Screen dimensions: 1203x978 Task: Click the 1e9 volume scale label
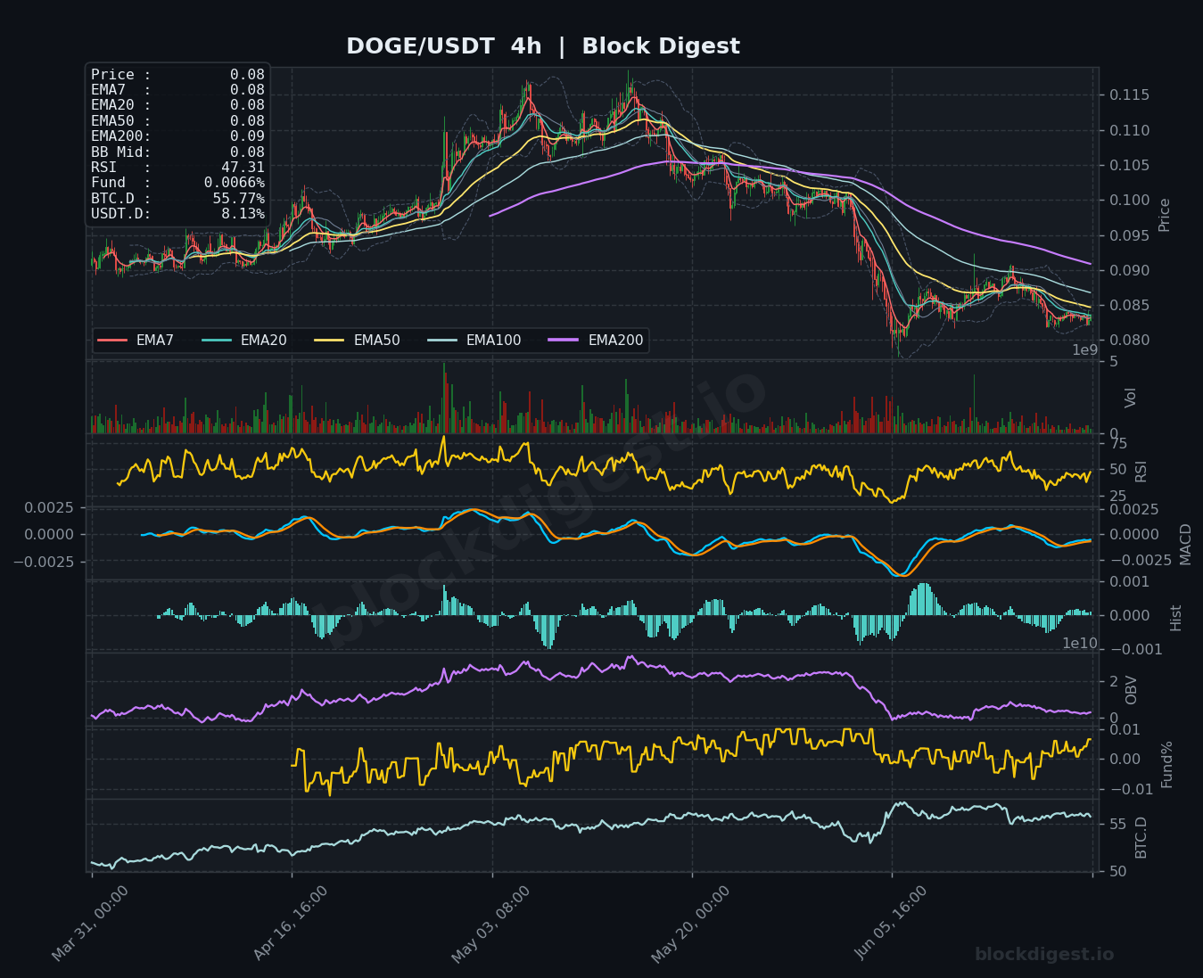pos(1085,350)
